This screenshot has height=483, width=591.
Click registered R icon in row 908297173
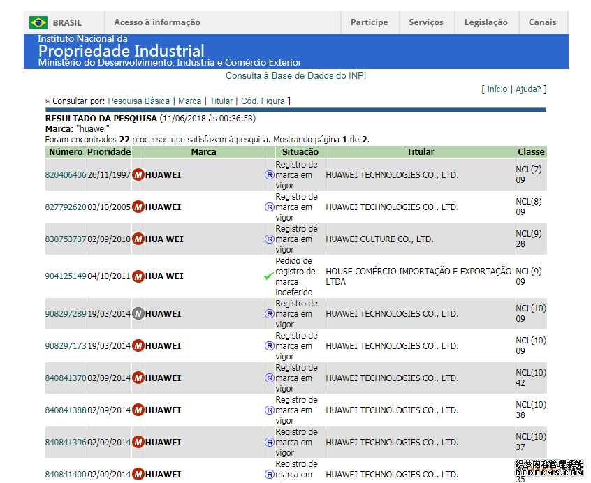pos(269,345)
